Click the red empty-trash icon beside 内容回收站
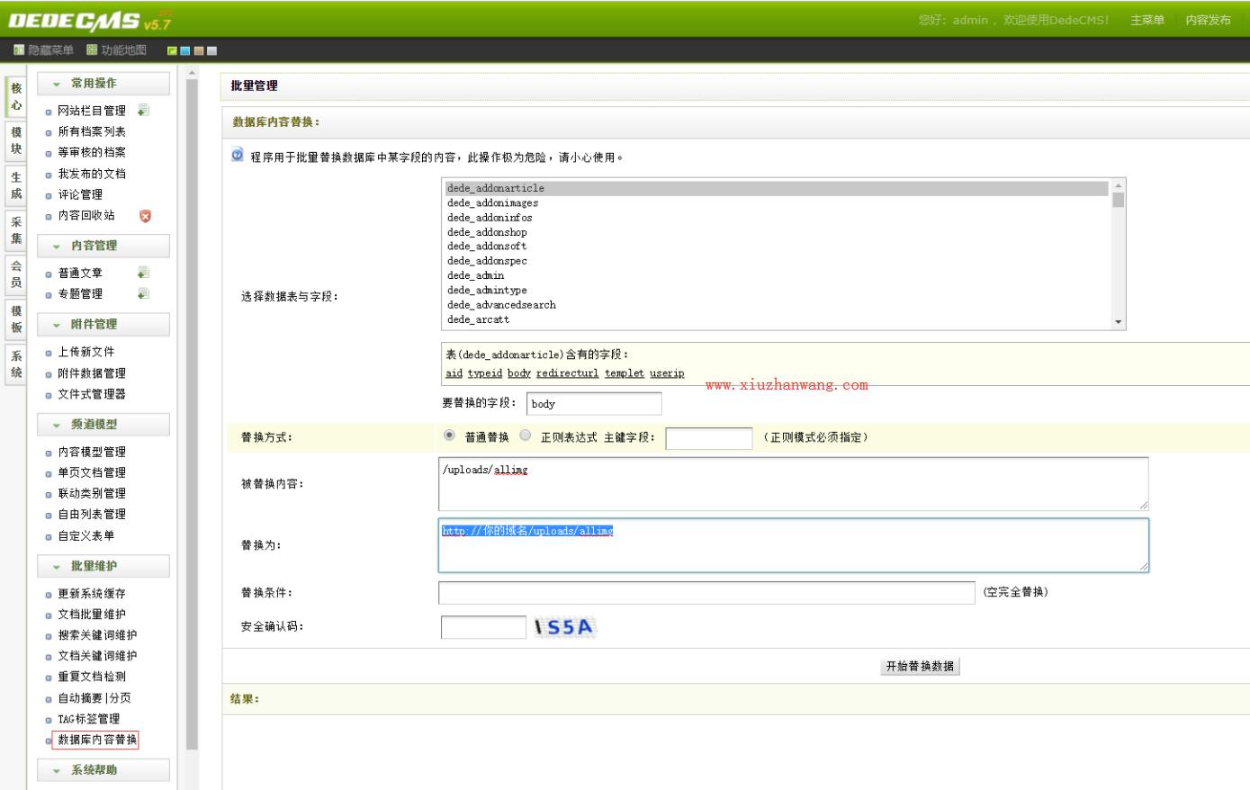 (x=145, y=216)
